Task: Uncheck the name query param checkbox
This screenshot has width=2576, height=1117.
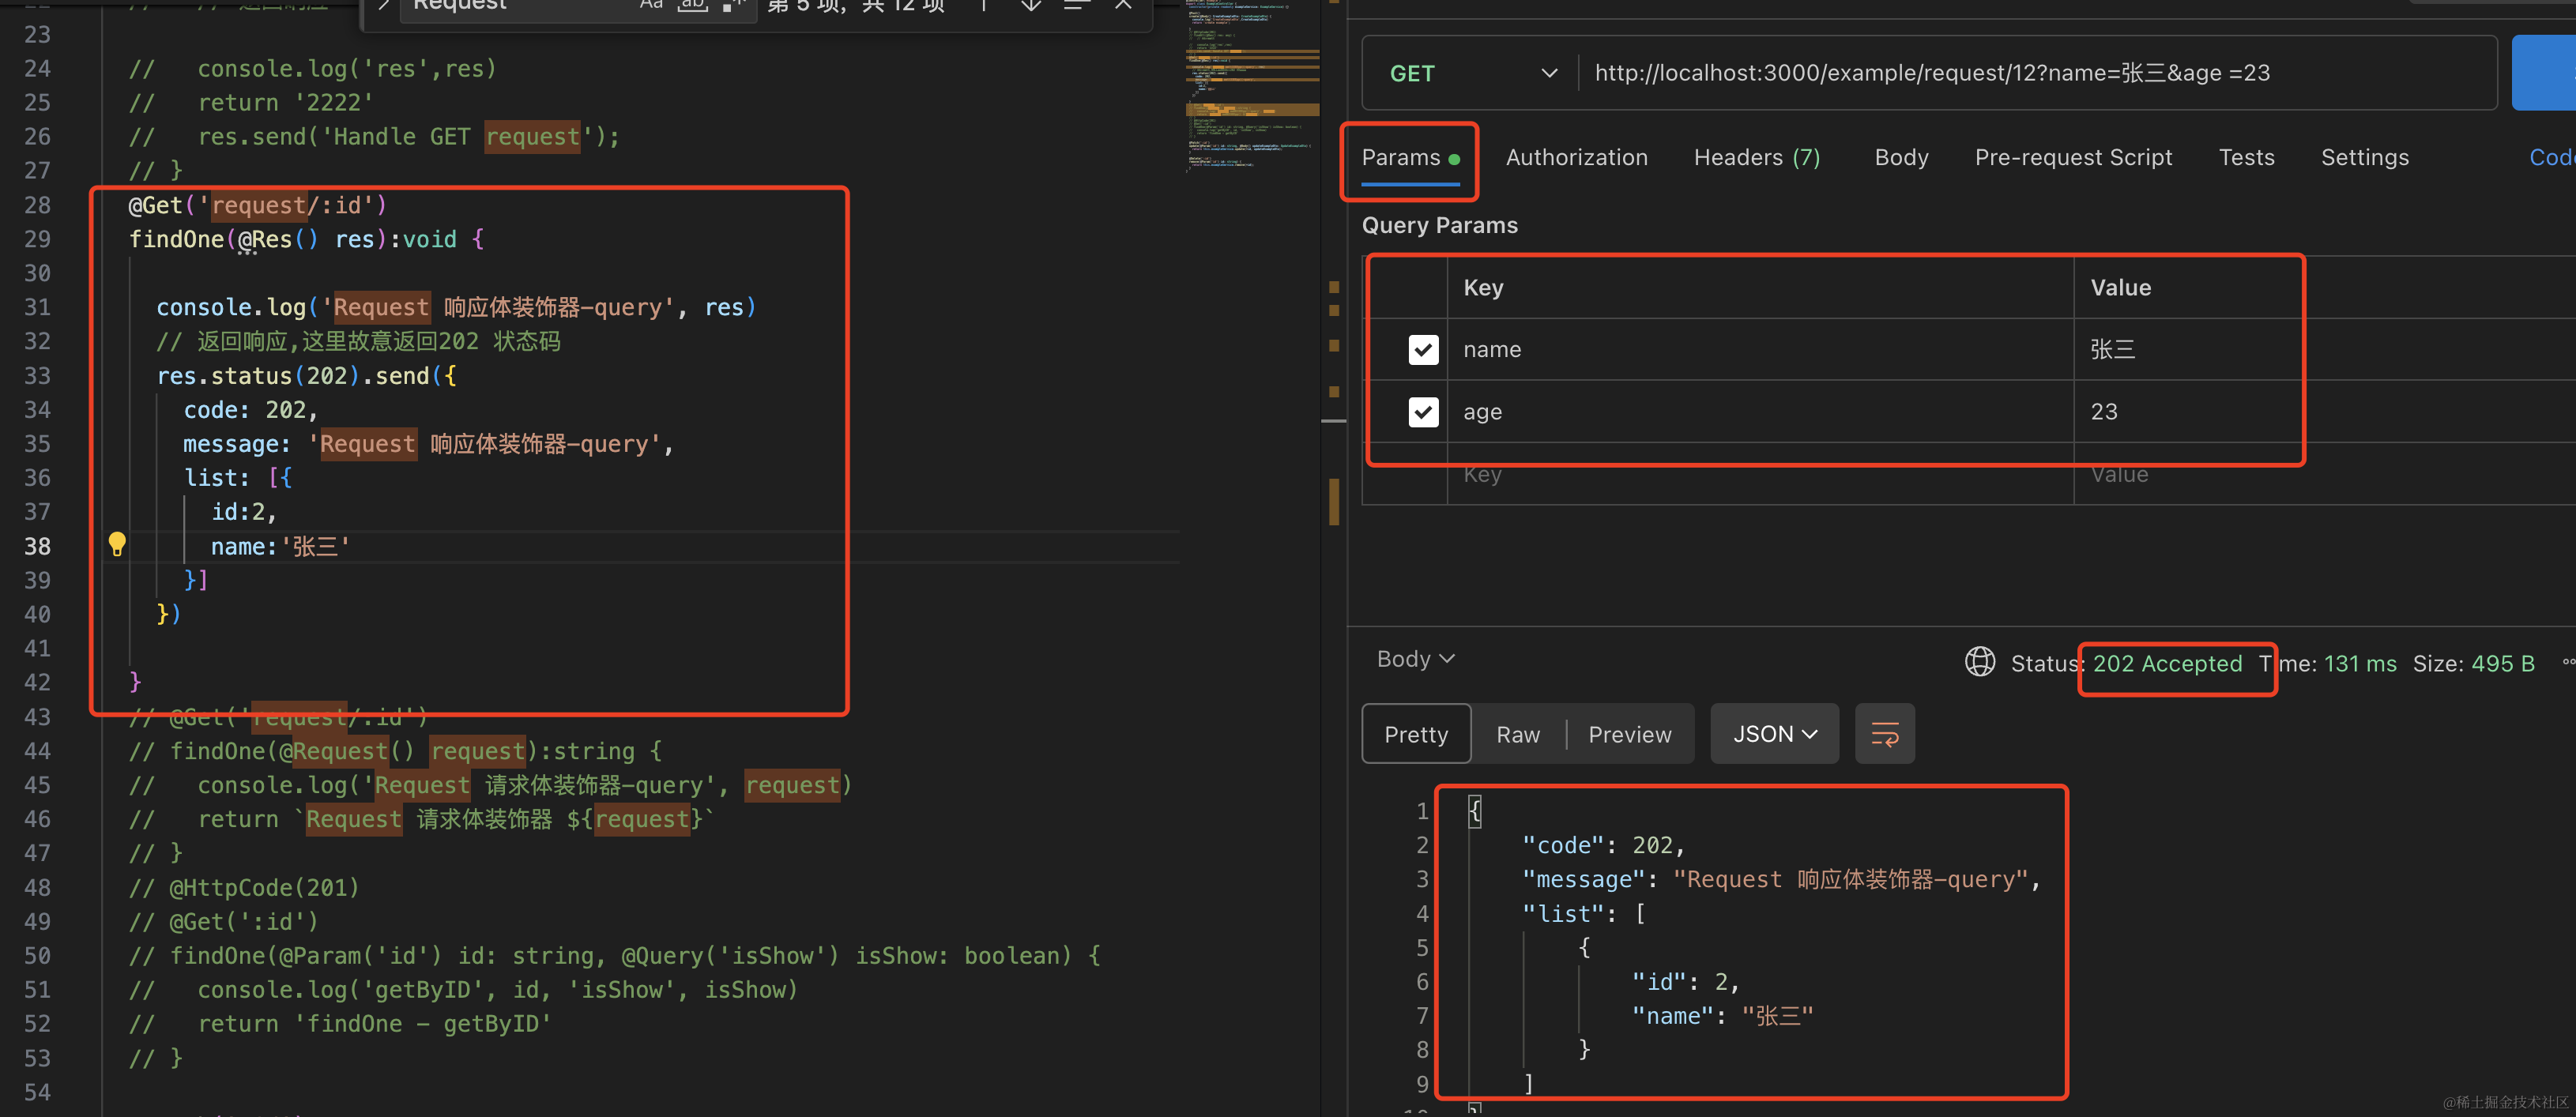Action: click(x=1423, y=349)
